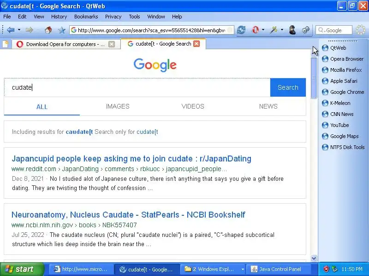Bookmark the page with the star icon

62,30
